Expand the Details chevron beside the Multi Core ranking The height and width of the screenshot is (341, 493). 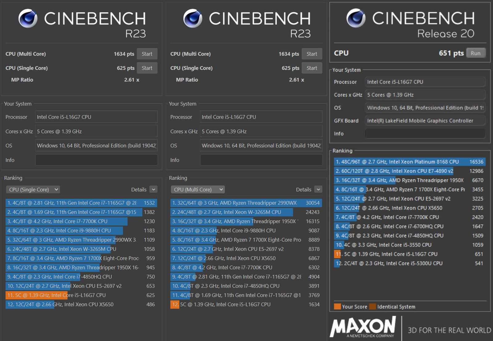click(318, 189)
